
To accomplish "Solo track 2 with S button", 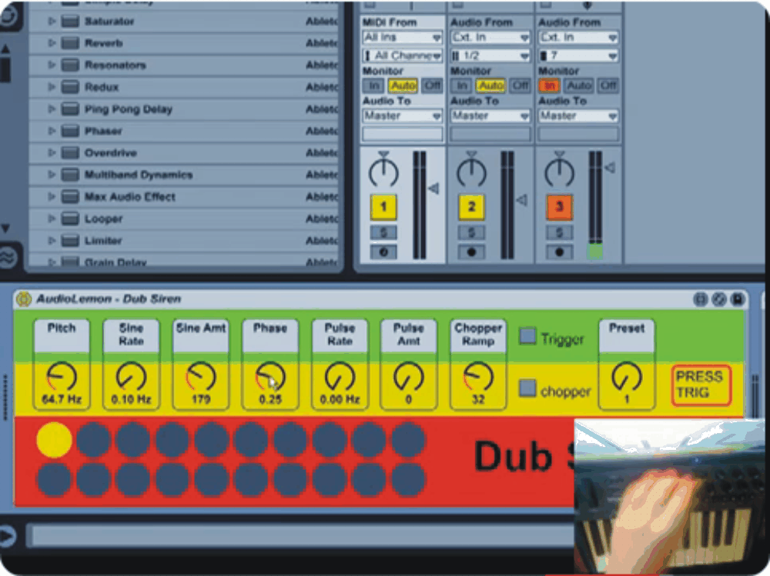I will tap(471, 232).
